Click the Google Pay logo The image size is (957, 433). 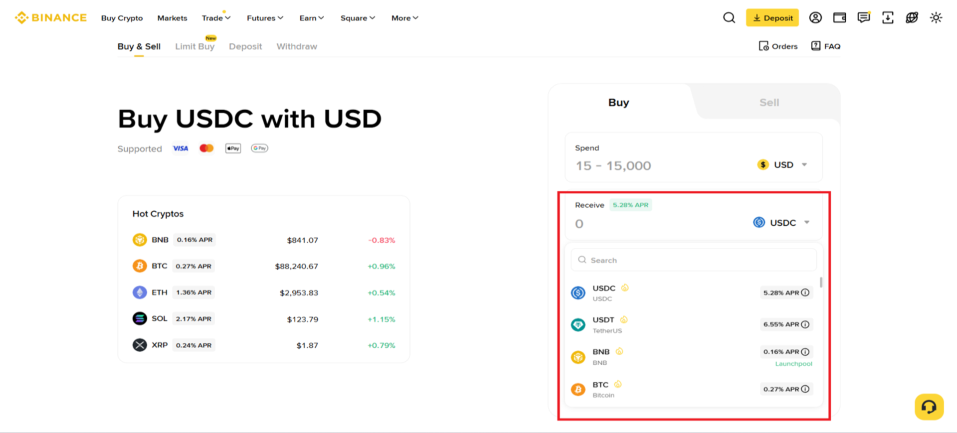click(x=259, y=148)
